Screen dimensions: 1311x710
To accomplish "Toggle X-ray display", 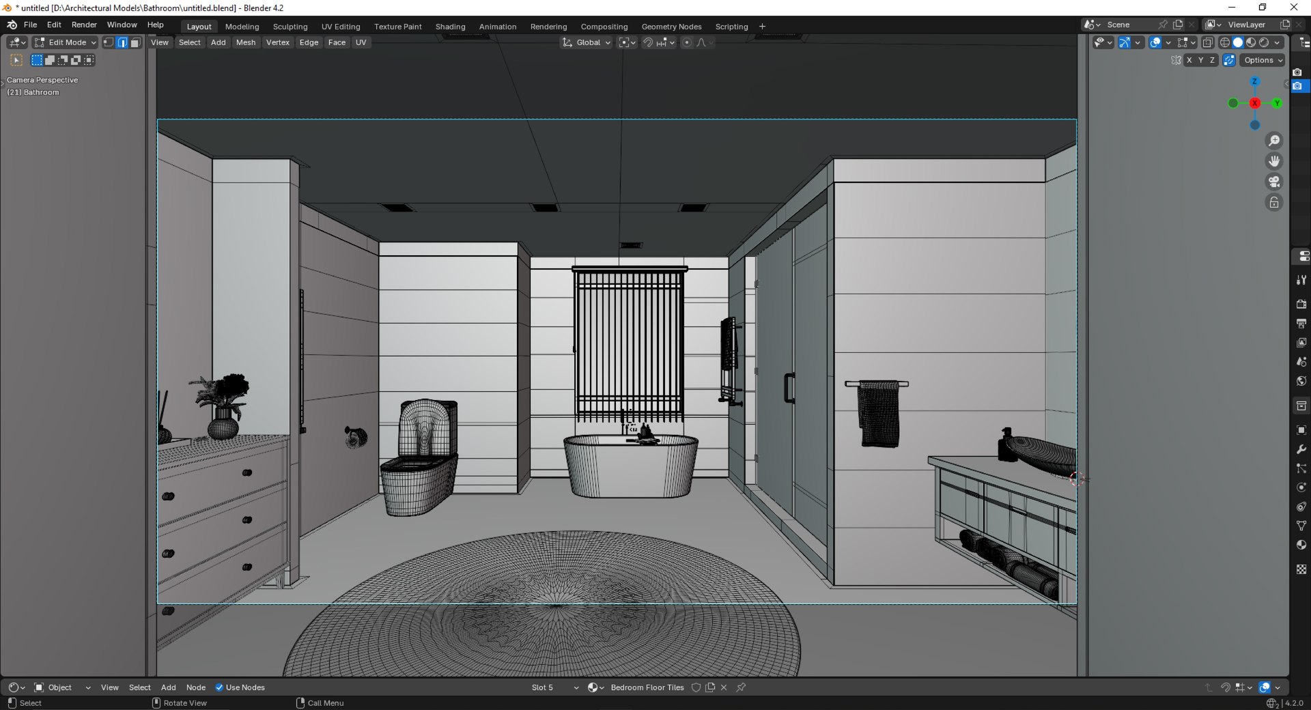I will pyautogui.click(x=1207, y=42).
